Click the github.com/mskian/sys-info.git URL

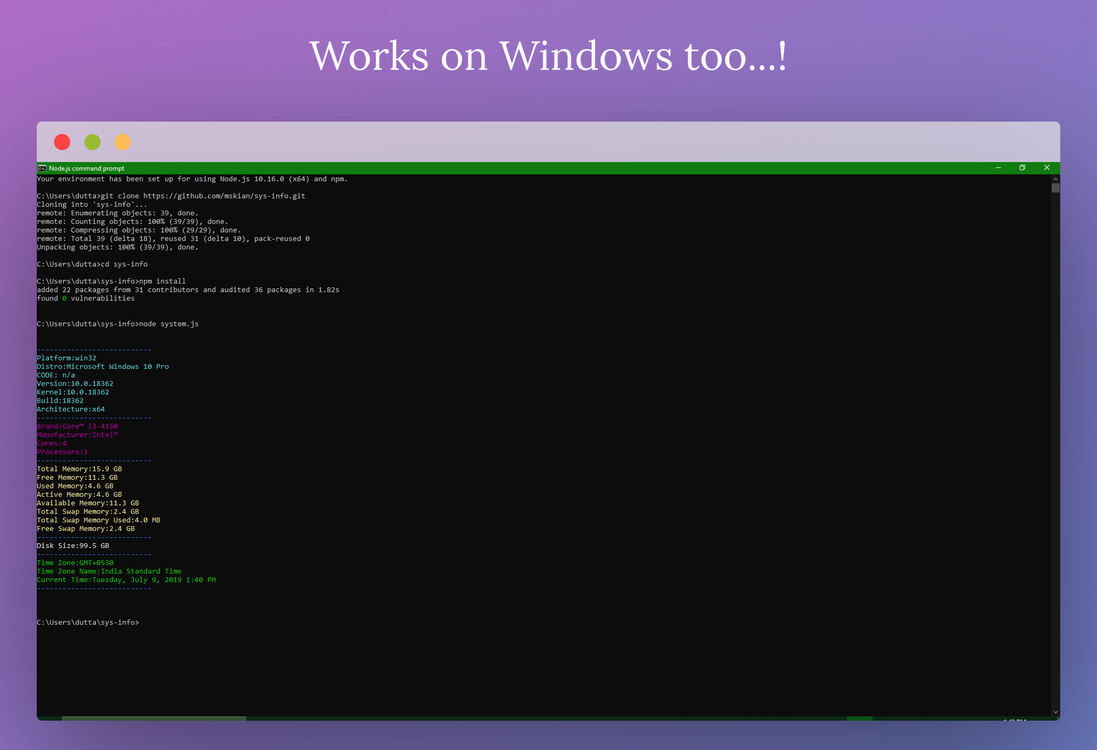tap(224, 196)
